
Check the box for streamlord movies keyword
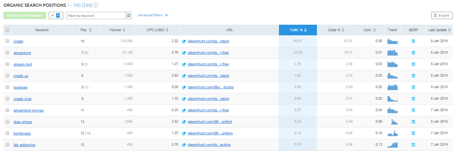[7, 110]
